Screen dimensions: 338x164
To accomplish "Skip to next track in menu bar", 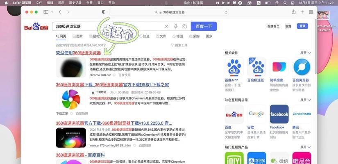I will click(x=229, y=3).
